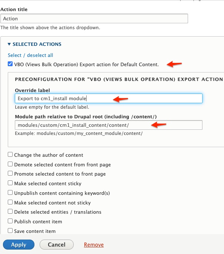Enable Unpublish content containing keyword(s)
The width and height of the screenshot is (224, 254).
[10, 193]
